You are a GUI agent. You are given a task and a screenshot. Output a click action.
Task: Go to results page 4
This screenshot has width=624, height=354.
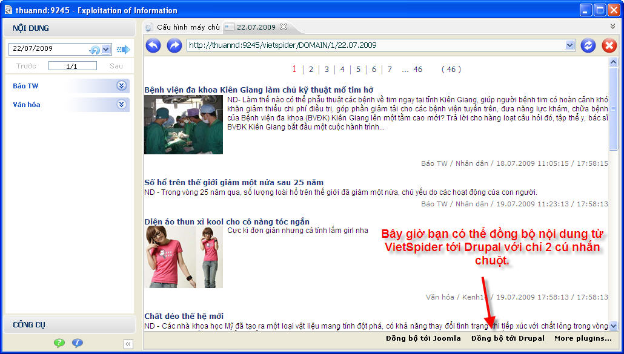[342, 70]
